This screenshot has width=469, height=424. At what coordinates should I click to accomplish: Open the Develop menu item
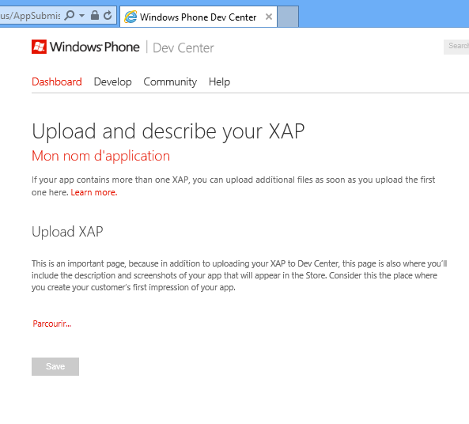tap(113, 81)
